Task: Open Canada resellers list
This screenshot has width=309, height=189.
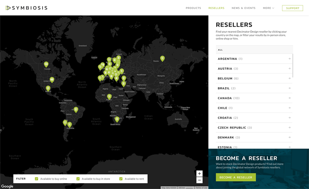Action: click(x=254, y=98)
